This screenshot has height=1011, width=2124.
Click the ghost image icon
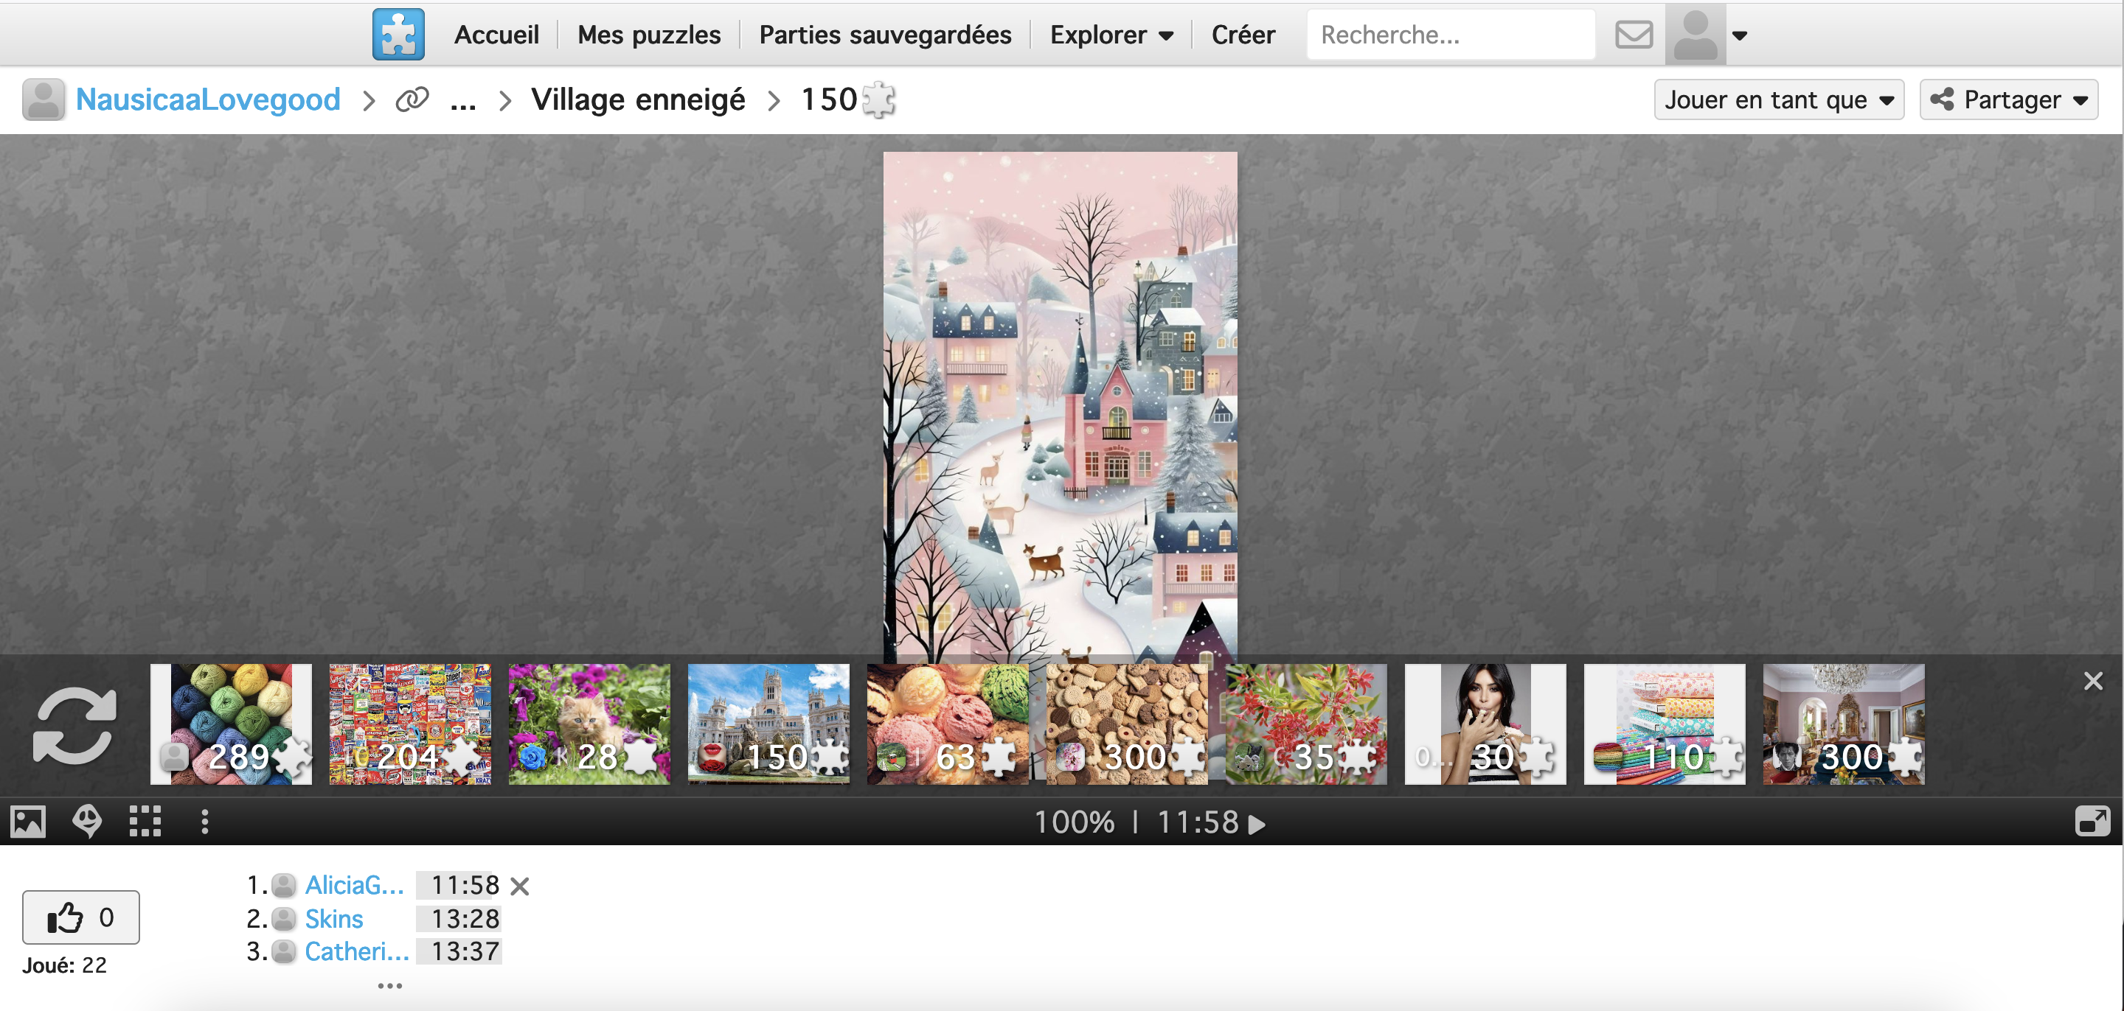click(86, 822)
